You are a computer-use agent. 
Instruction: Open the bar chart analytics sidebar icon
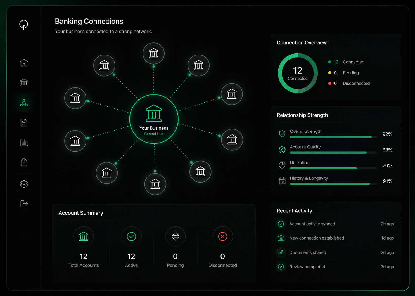[x=24, y=143]
